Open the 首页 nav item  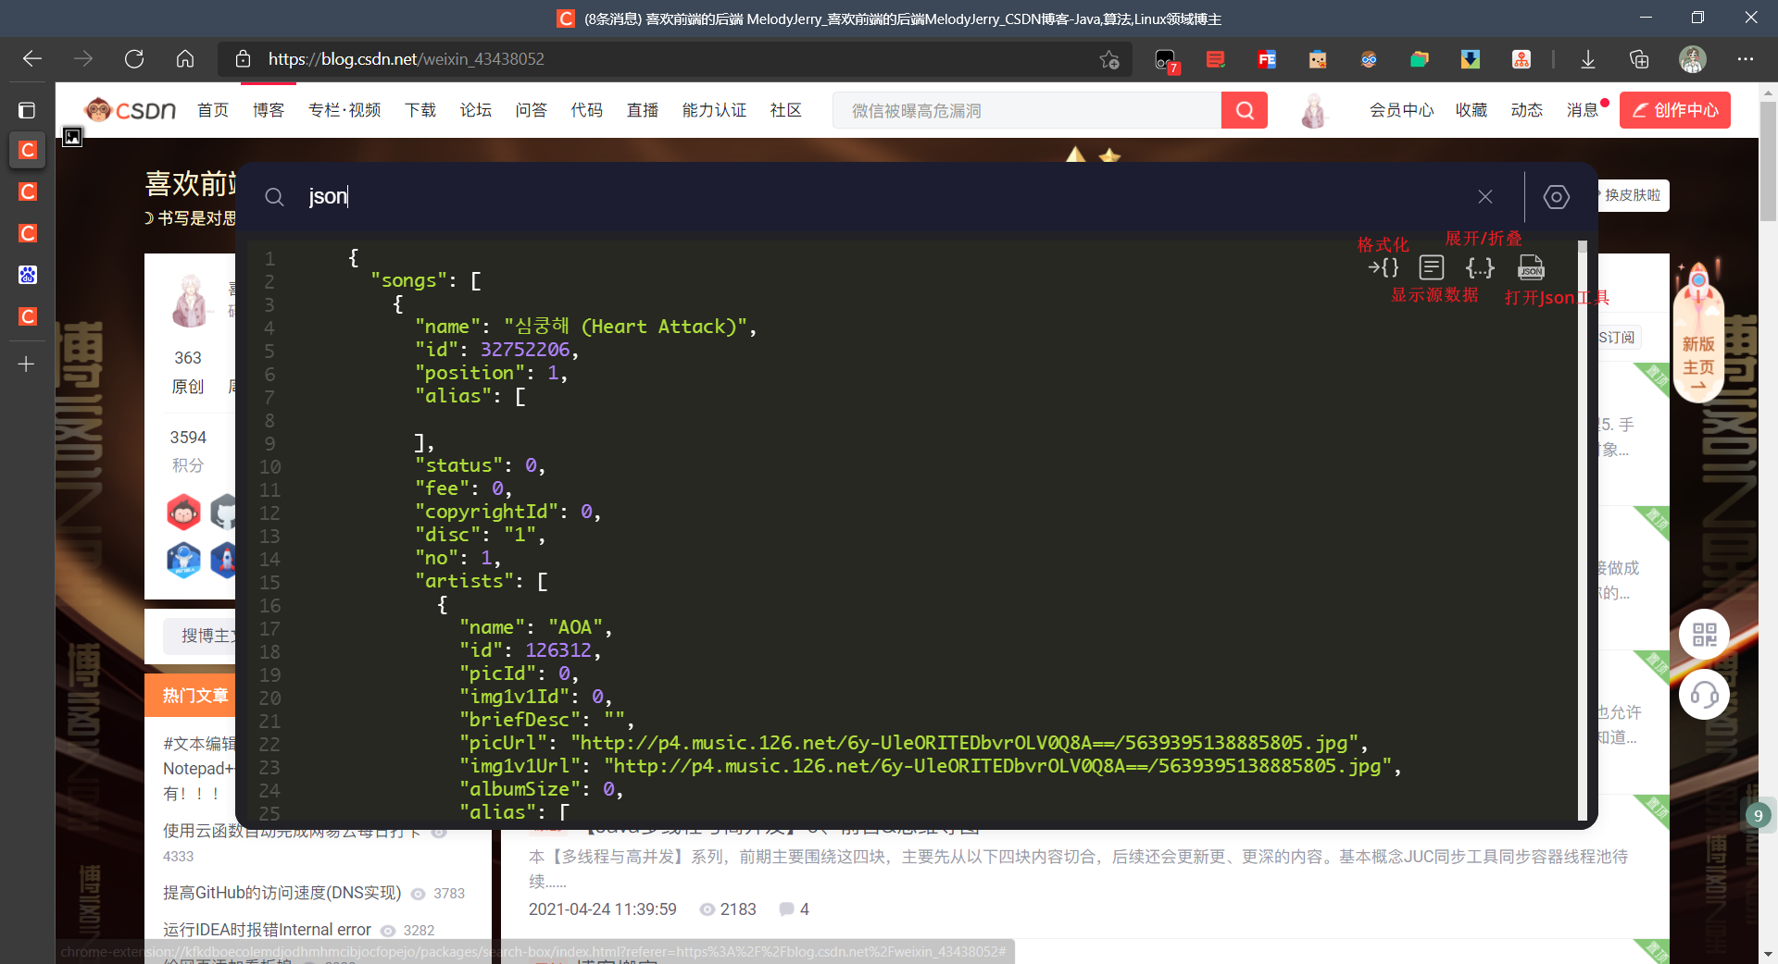click(x=213, y=110)
